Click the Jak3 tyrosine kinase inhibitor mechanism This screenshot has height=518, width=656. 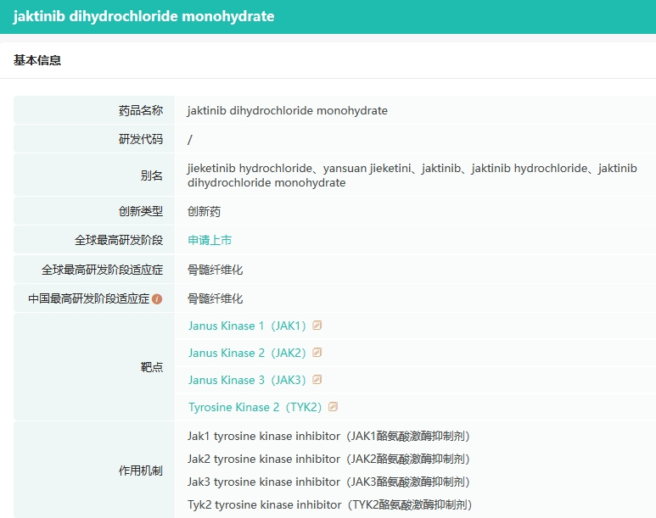(328, 482)
